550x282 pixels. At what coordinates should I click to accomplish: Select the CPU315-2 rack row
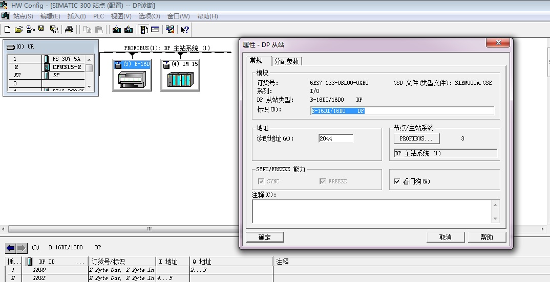click(46, 67)
